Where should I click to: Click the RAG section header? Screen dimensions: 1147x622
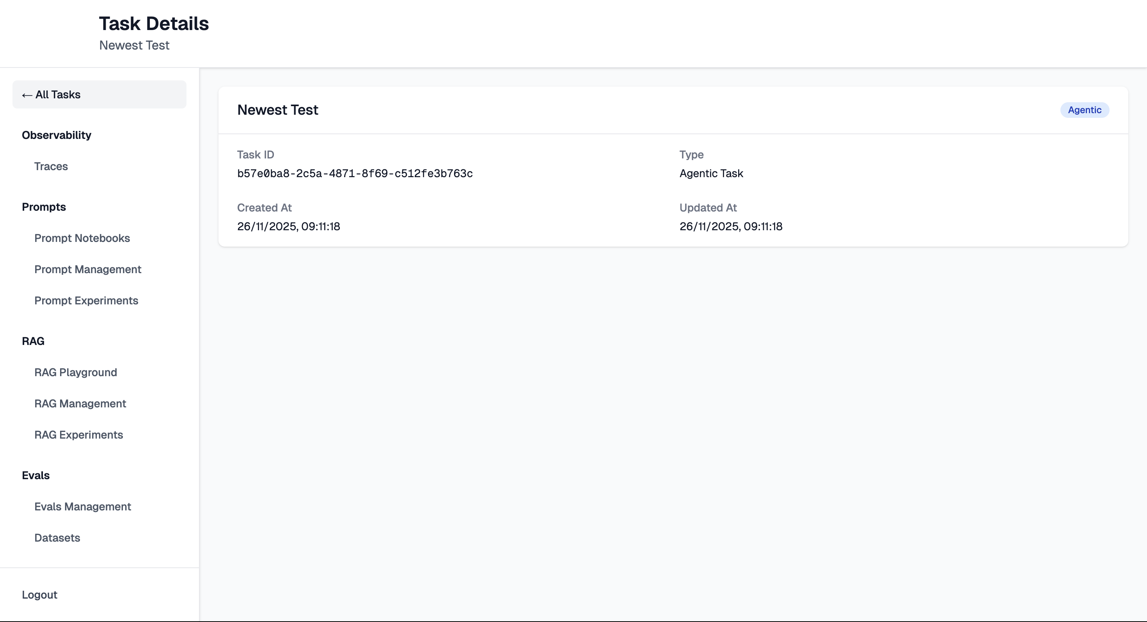[x=33, y=341]
